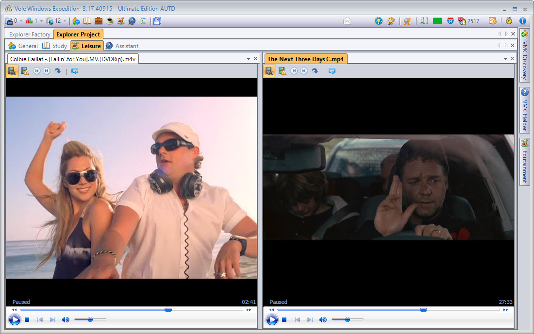Mute the left video player's audio
This screenshot has height=334, width=534.
(x=66, y=319)
